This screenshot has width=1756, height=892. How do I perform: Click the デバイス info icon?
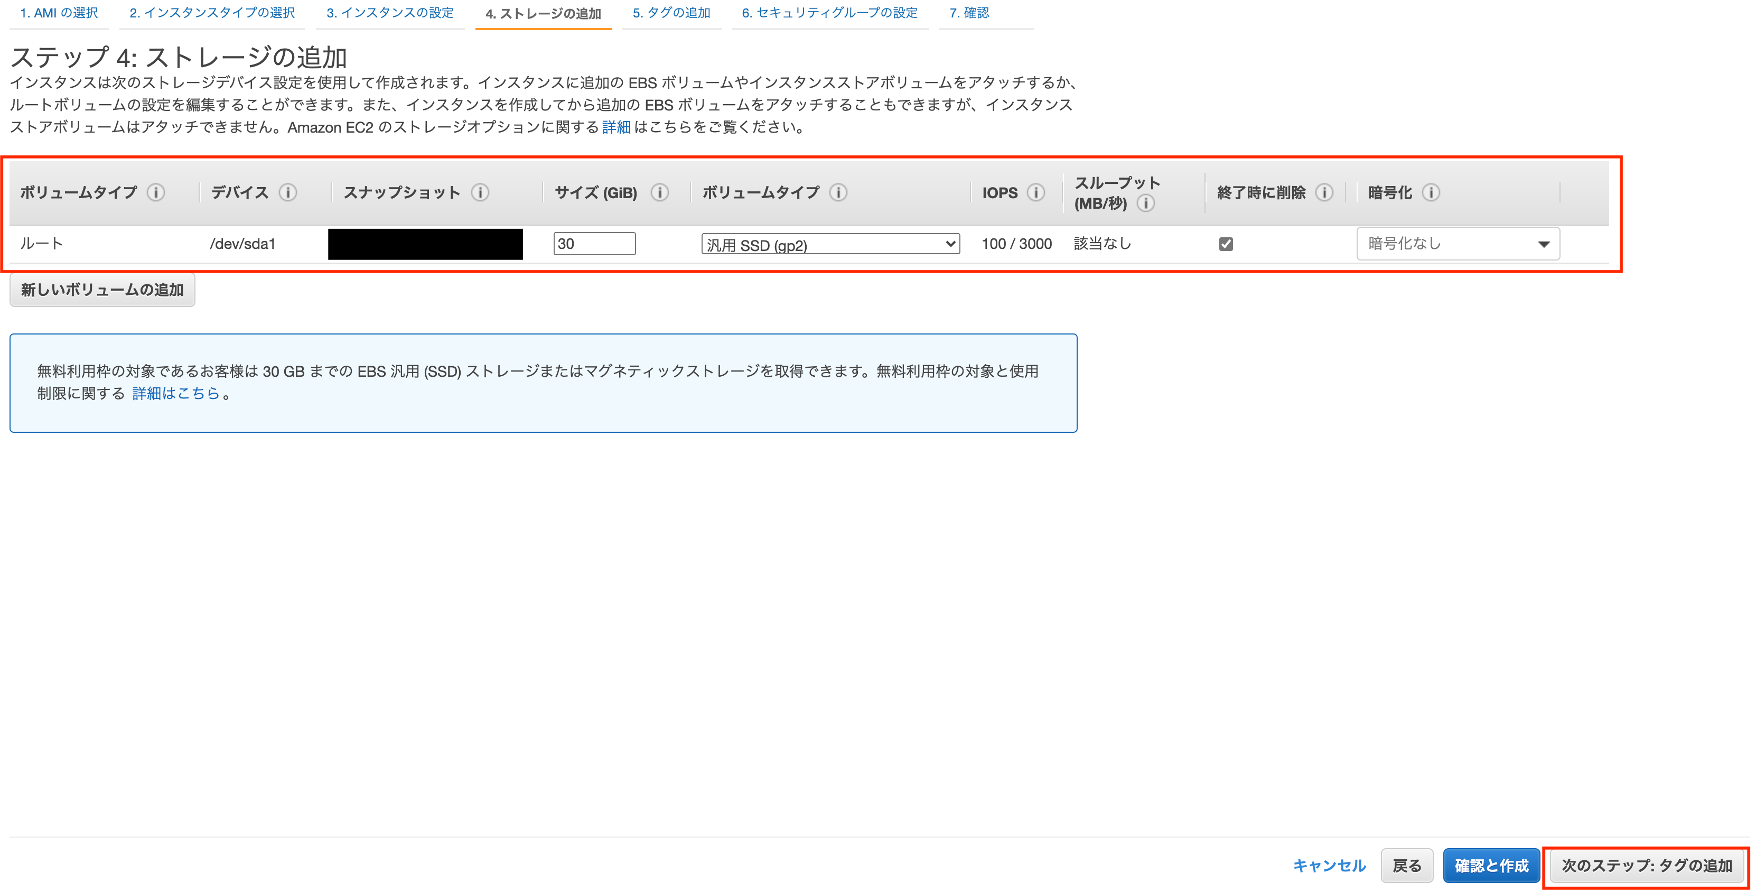coord(289,192)
